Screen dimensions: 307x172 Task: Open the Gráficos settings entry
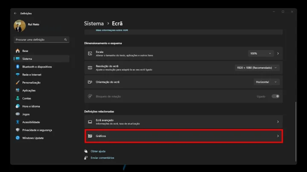pyautogui.click(x=183, y=136)
